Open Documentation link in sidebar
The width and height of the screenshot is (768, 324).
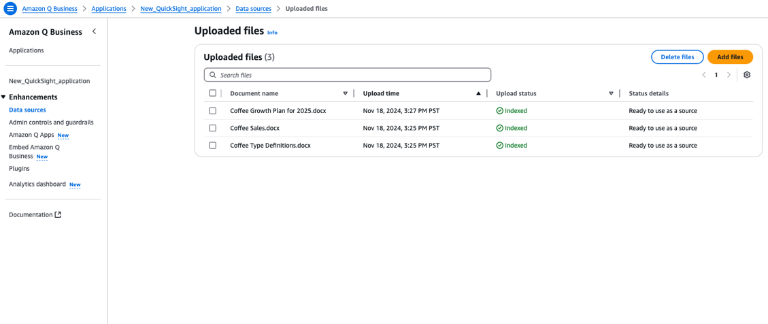point(31,214)
